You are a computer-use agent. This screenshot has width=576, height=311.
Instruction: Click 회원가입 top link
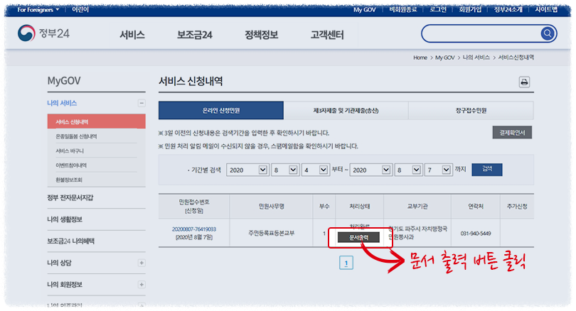pos(470,9)
